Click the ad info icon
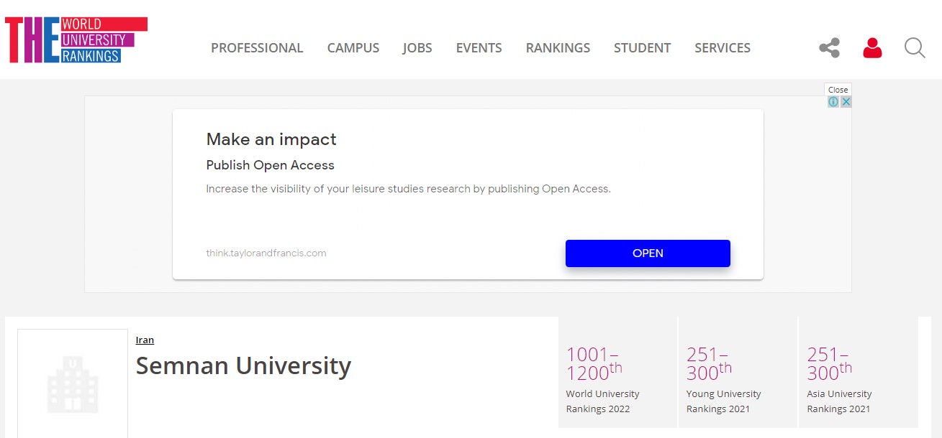This screenshot has height=438, width=942. pos(833,102)
